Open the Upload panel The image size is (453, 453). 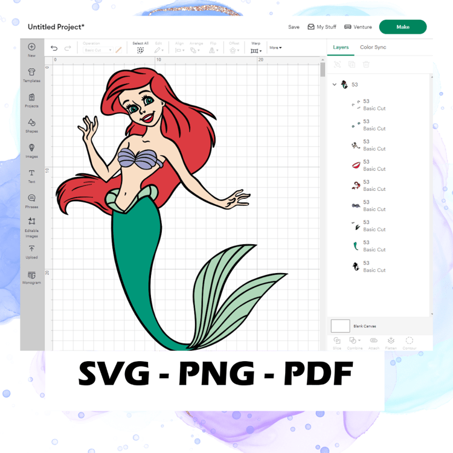[x=31, y=252]
